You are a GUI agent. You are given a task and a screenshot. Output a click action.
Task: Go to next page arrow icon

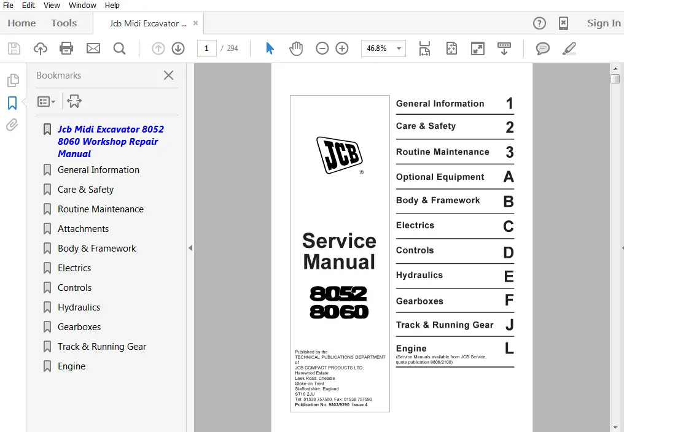point(178,48)
